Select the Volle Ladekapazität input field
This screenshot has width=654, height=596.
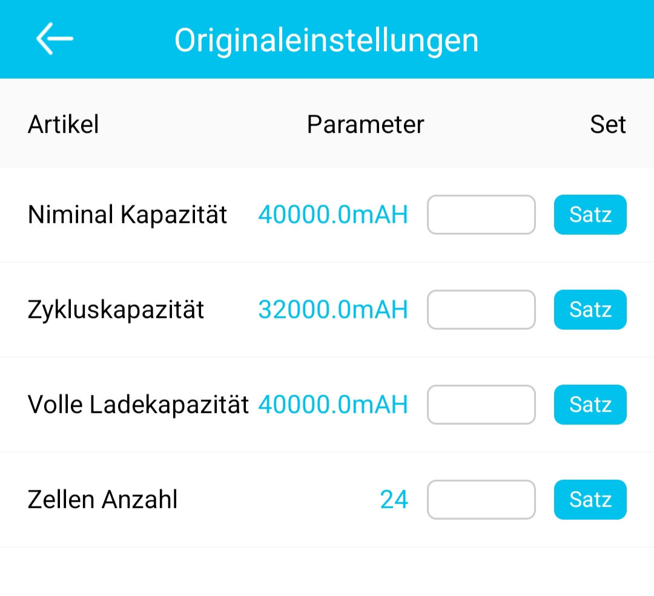[481, 405]
